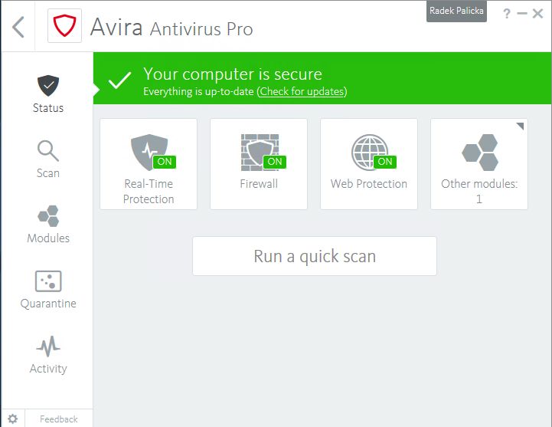Screen dimensions: 552x427
Task: Toggle Web Protection ON switch
Action: point(385,162)
